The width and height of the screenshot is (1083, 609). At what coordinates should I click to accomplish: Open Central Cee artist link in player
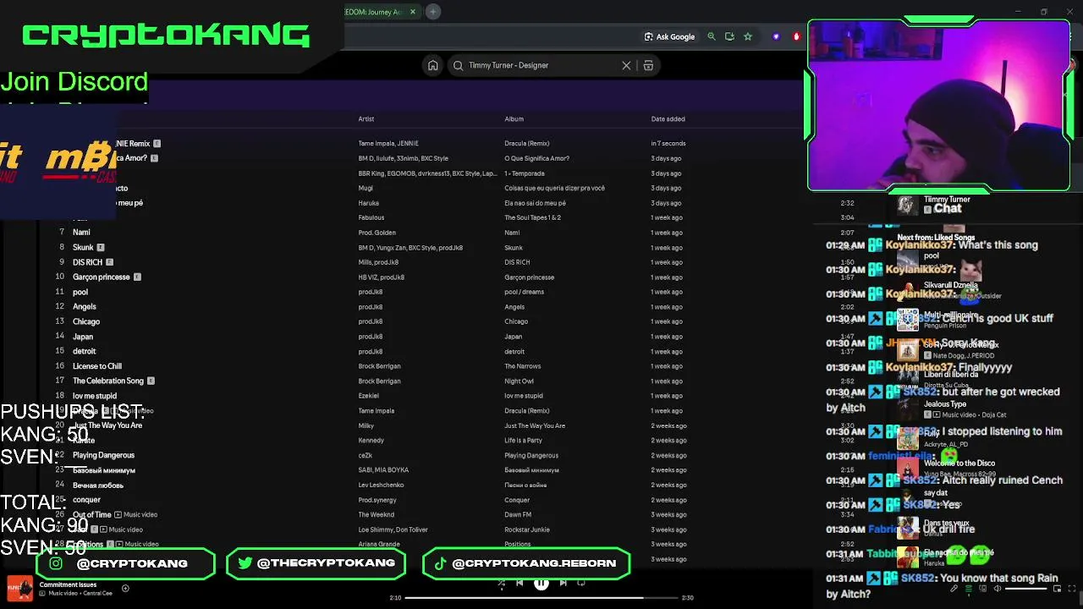click(98, 594)
